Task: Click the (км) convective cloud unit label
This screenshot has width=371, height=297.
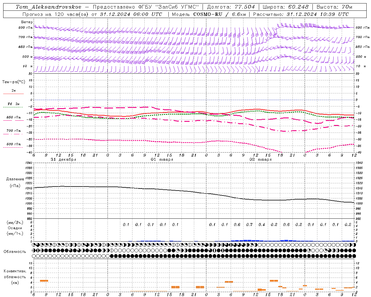Action: click(15, 282)
